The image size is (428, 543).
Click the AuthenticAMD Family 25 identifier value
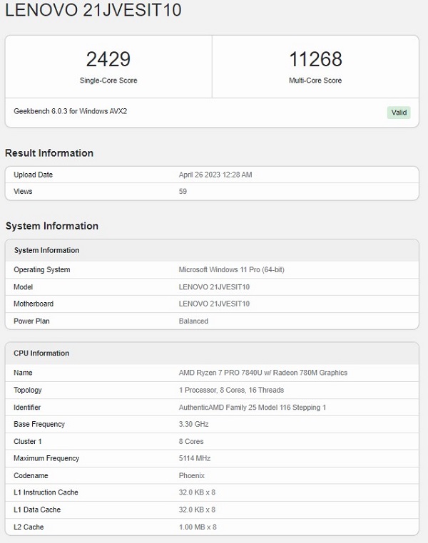[x=252, y=407]
